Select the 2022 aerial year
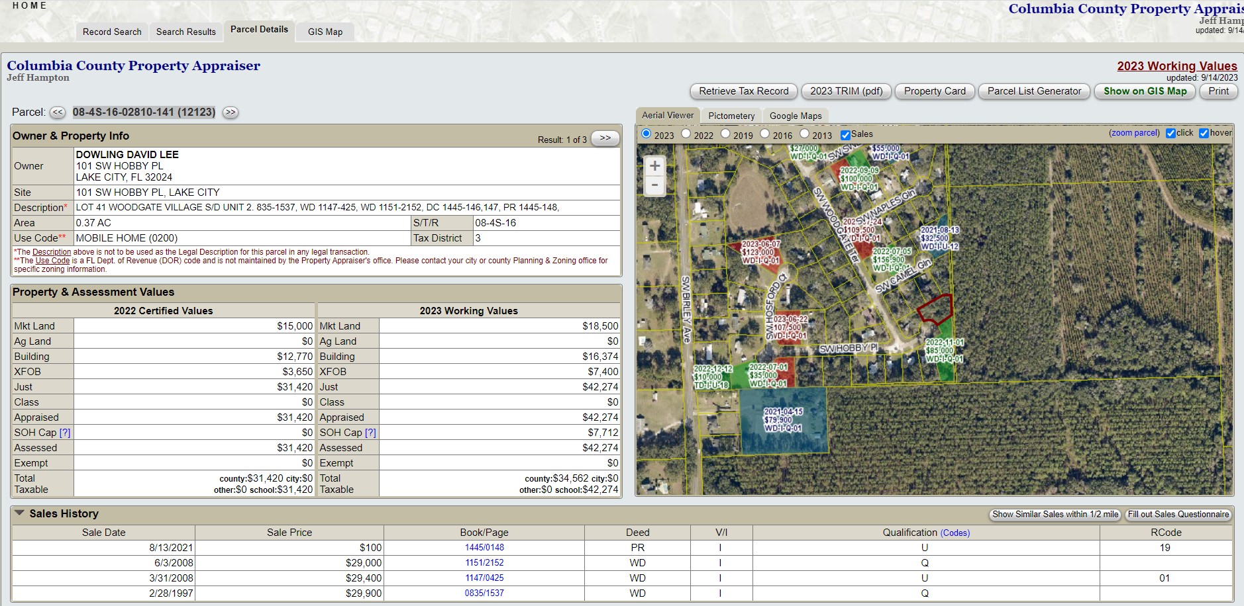Viewport: 1244px width, 606px height. tap(686, 134)
